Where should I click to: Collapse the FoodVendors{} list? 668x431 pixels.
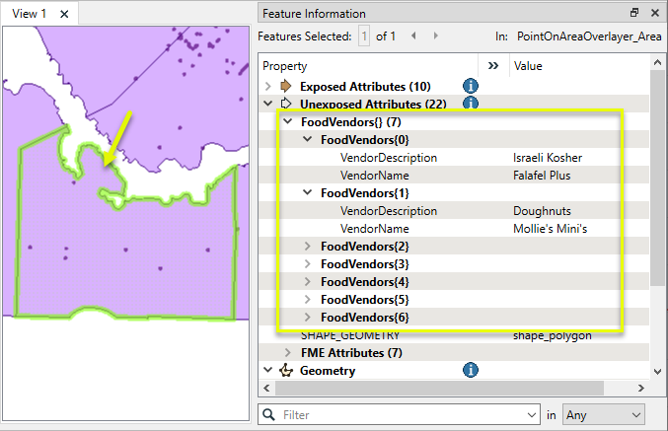pyautogui.click(x=287, y=121)
